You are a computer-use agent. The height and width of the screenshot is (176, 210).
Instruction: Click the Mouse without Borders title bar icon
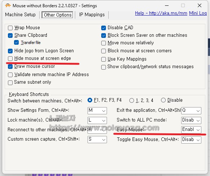pyautogui.click(x=8, y=5)
